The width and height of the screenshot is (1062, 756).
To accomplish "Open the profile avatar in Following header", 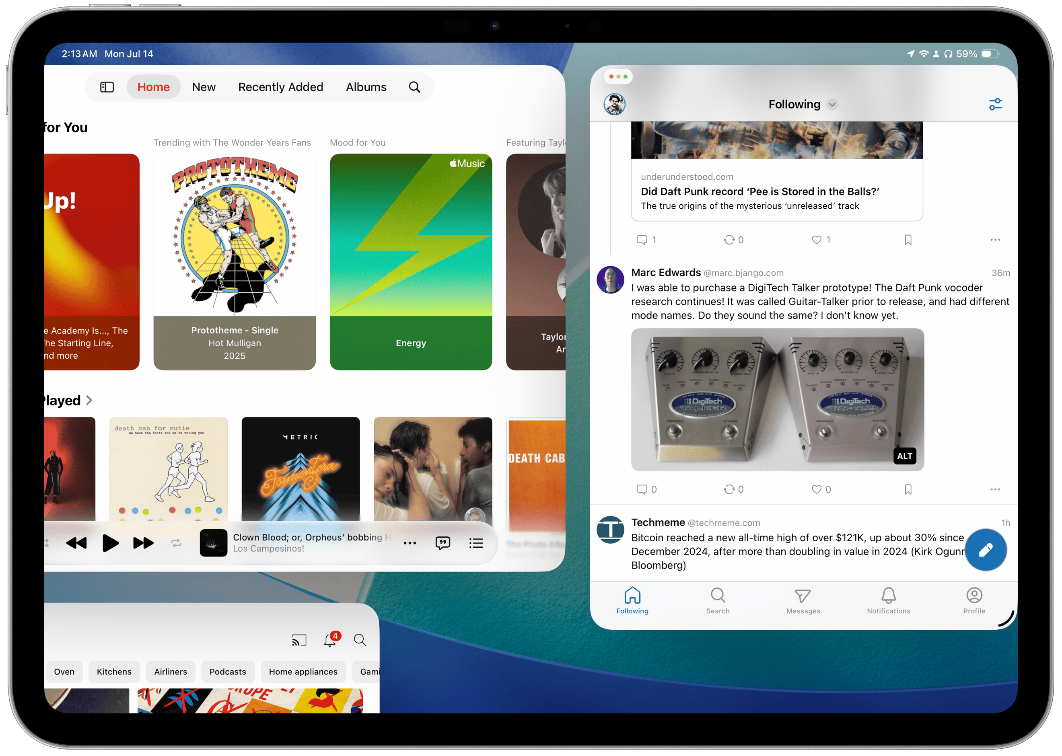I will (615, 104).
